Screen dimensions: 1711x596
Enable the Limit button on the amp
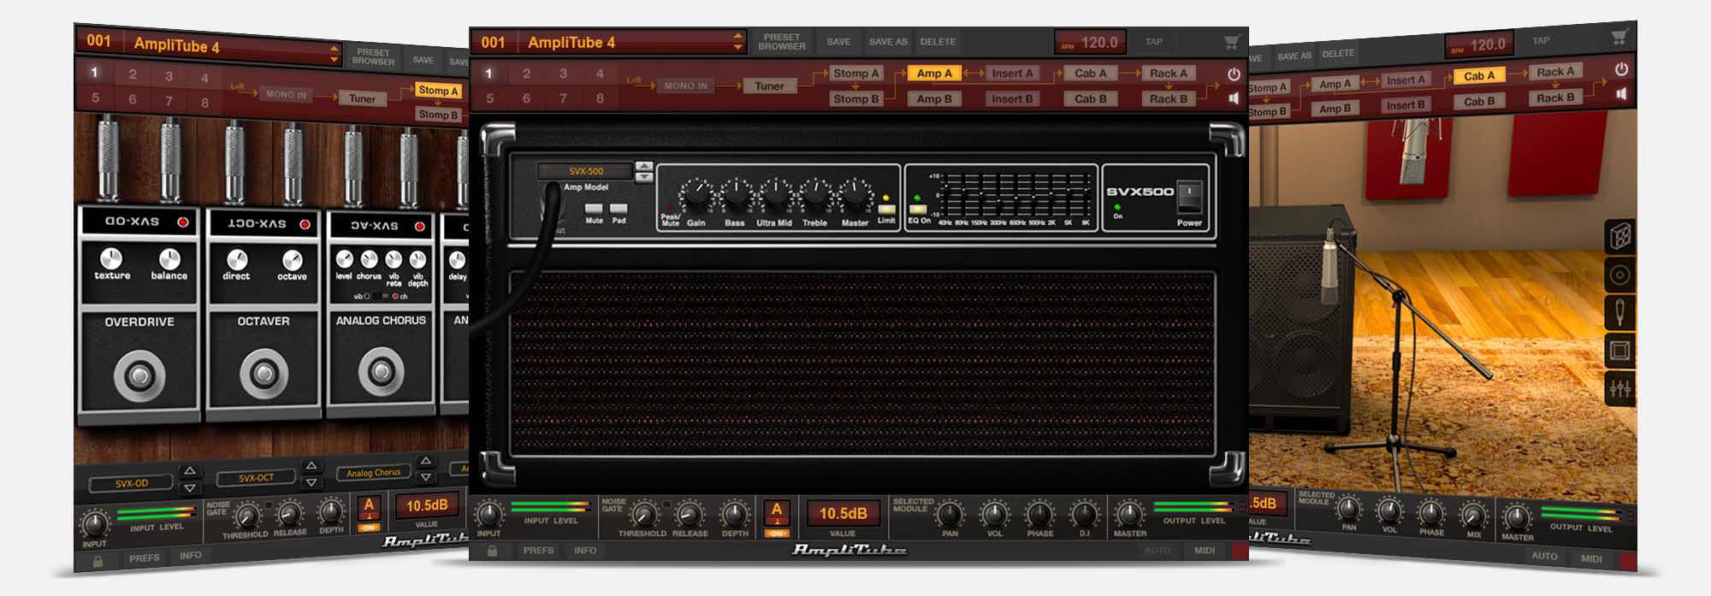point(886,209)
